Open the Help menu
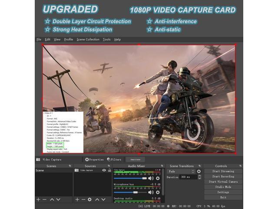278x209 pixels. click(117, 40)
